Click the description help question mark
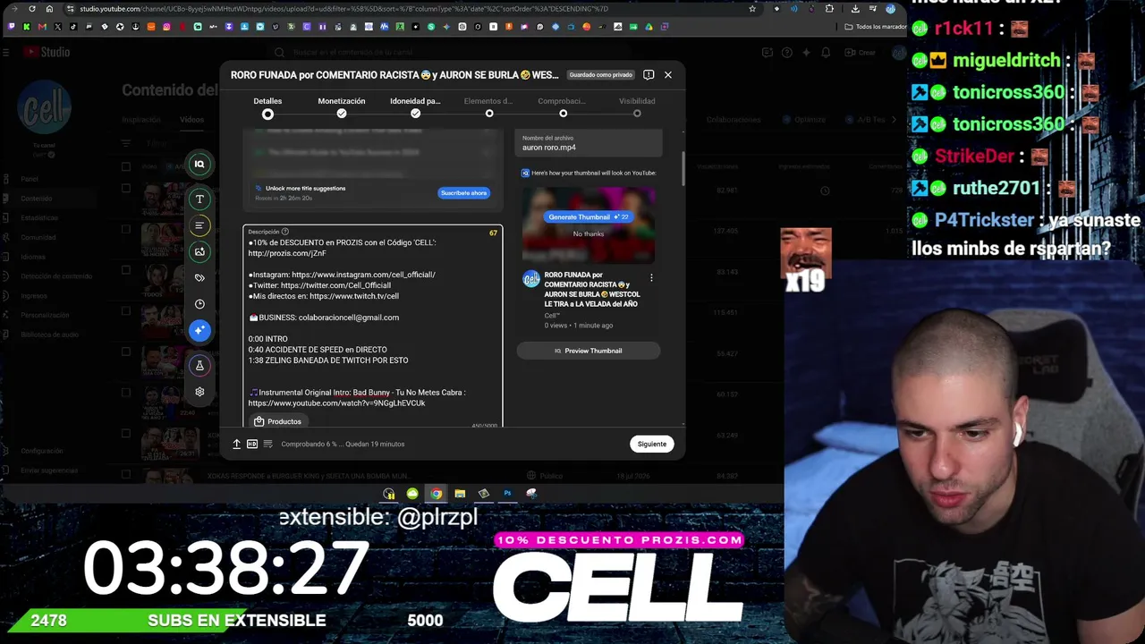 tap(285, 232)
